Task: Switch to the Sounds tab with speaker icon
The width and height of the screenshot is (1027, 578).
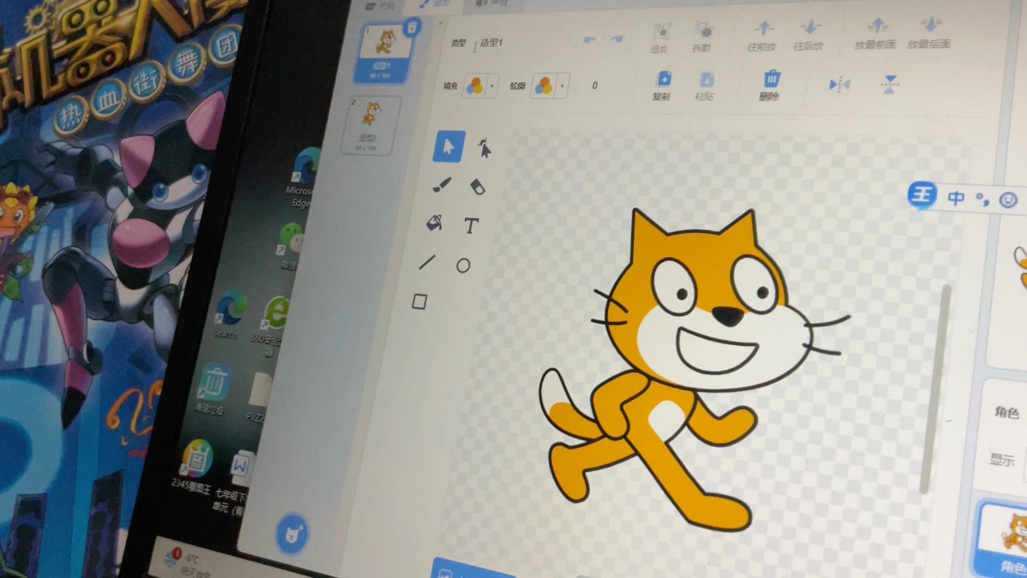Action: click(493, 4)
